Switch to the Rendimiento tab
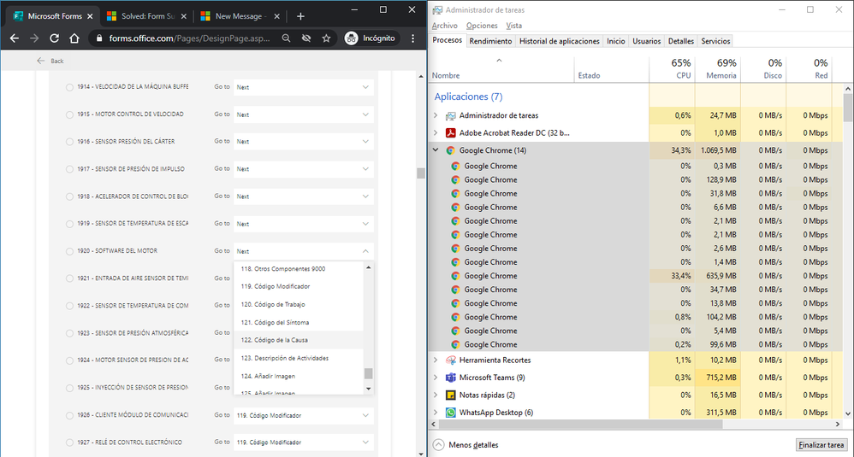Screen dimensions: 854x457 [x=490, y=41]
